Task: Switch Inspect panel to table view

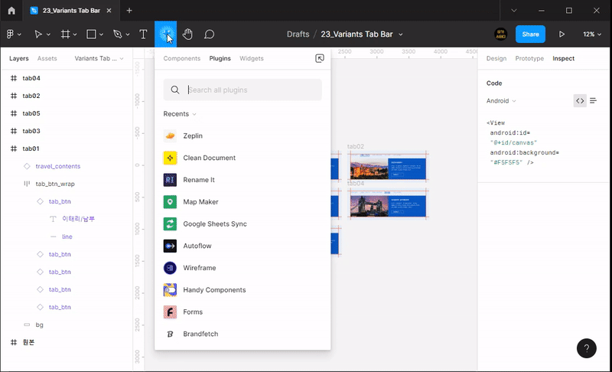Action: click(x=594, y=101)
